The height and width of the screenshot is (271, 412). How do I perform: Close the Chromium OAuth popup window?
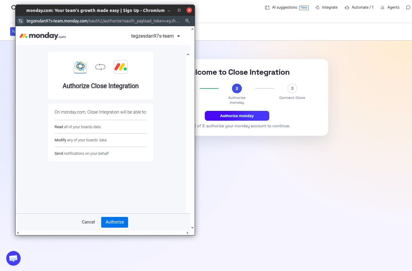(x=189, y=10)
